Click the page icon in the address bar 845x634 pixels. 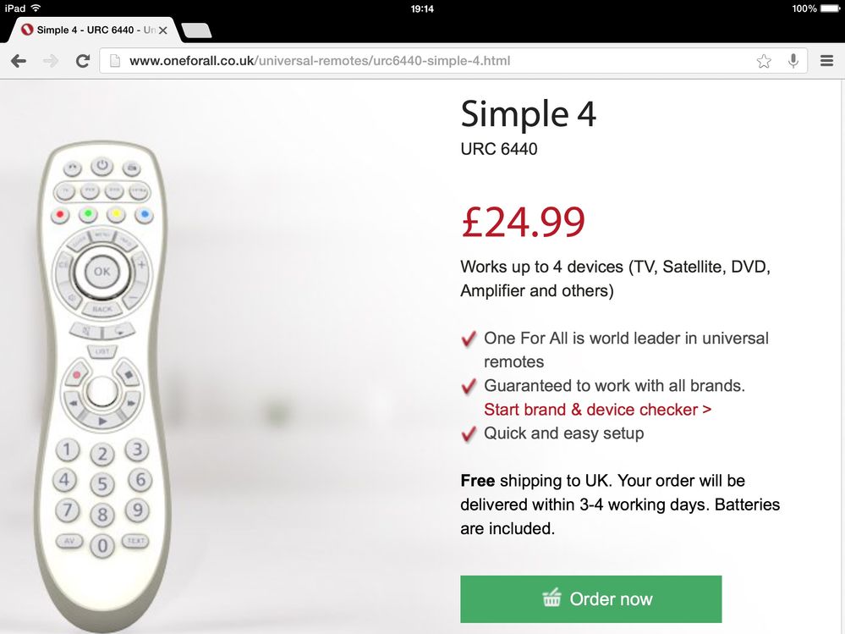[115, 61]
